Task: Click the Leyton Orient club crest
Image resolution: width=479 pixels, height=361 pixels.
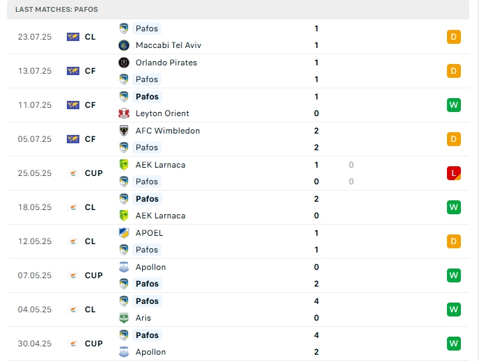Action: 124,113
